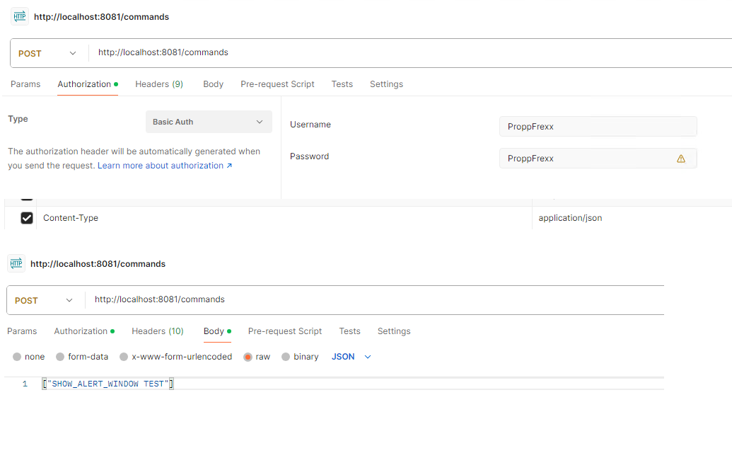
Task: Switch to the Headers (9) tab
Action: (x=159, y=84)
